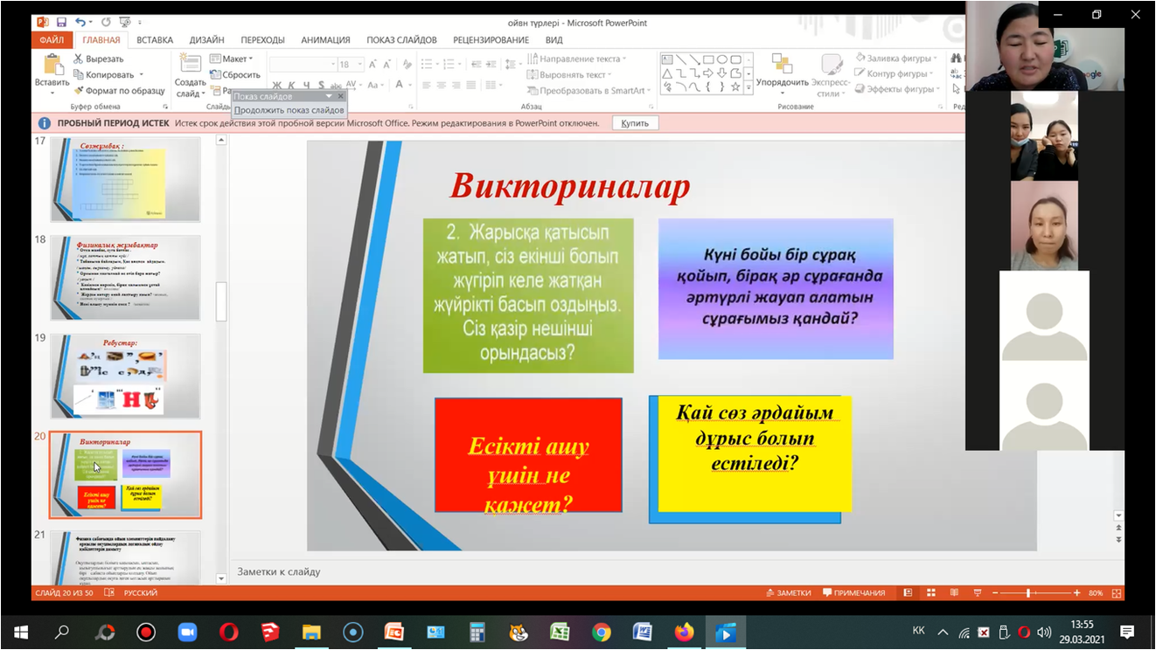Toggle normal view button in status bar
Screen dimensions: 1156x650
pyautogui.click(x=908, y=593)
